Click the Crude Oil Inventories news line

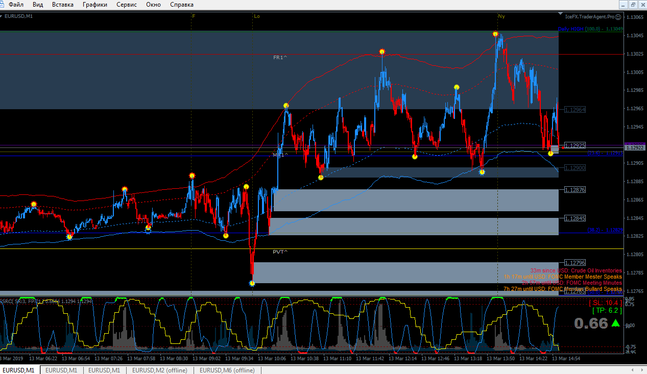[x=576, y=270]
